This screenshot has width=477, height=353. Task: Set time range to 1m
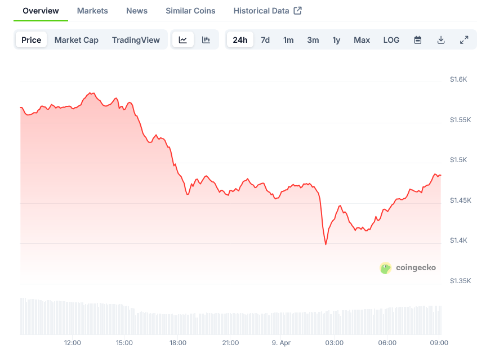(x=288, y=40)
